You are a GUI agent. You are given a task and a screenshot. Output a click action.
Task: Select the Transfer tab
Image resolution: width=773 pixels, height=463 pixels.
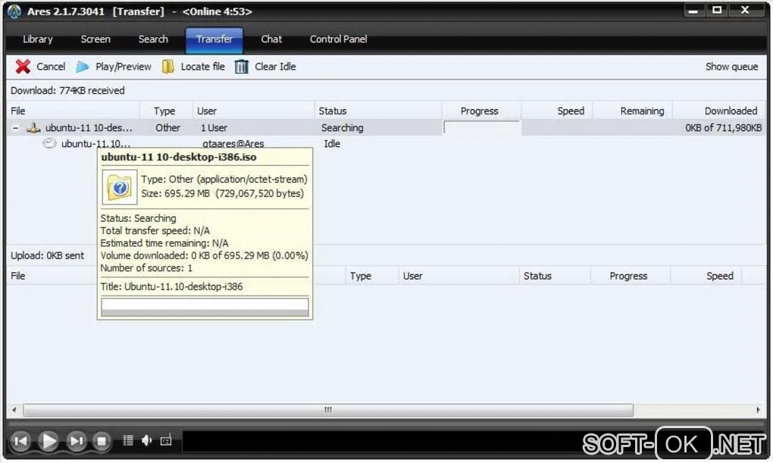click(x=214, y=40)
